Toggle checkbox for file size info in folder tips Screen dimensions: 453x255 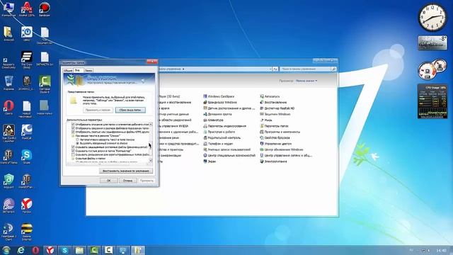point(73,128)
